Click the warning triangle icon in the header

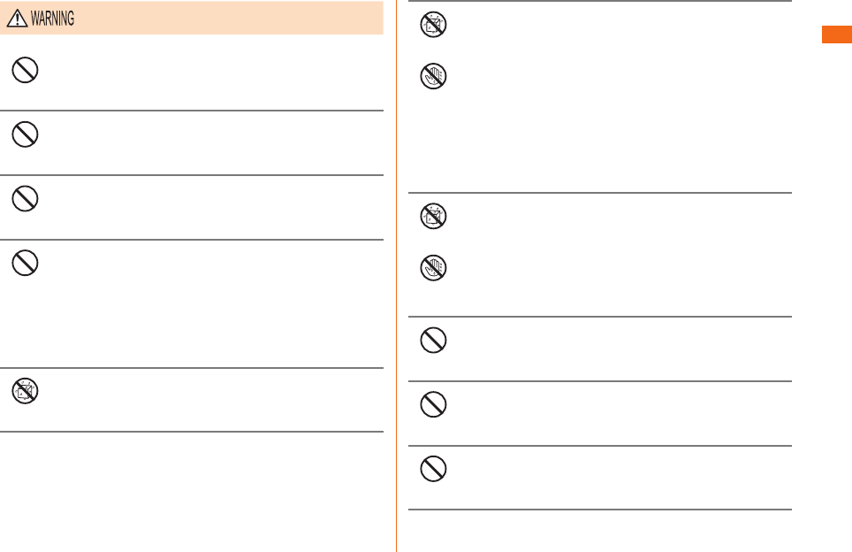[17, 19]
